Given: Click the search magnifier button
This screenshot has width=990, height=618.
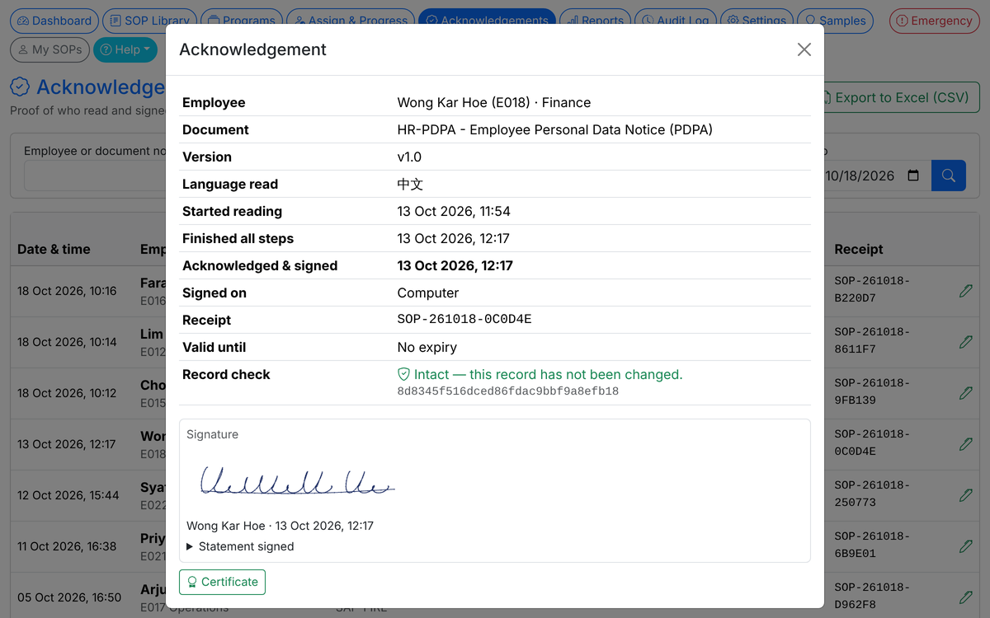Looking at the screenshot, I should tap(949, 176).
